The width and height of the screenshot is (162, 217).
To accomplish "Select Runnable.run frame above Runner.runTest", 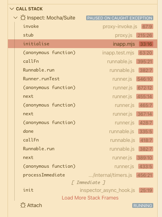I will click(x=83, y=70).
